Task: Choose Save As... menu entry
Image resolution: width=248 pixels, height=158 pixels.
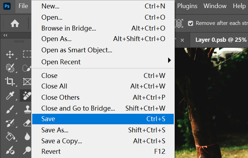Action: pos(103,130)
